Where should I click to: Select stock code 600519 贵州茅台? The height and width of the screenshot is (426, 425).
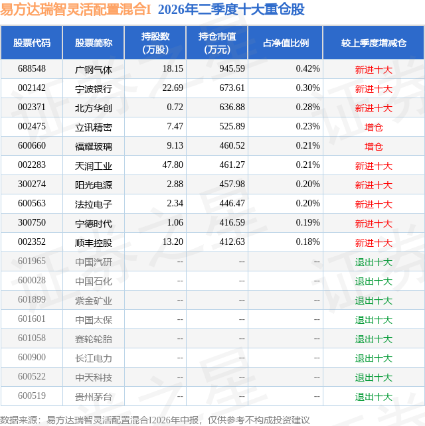tap(31, 395)
